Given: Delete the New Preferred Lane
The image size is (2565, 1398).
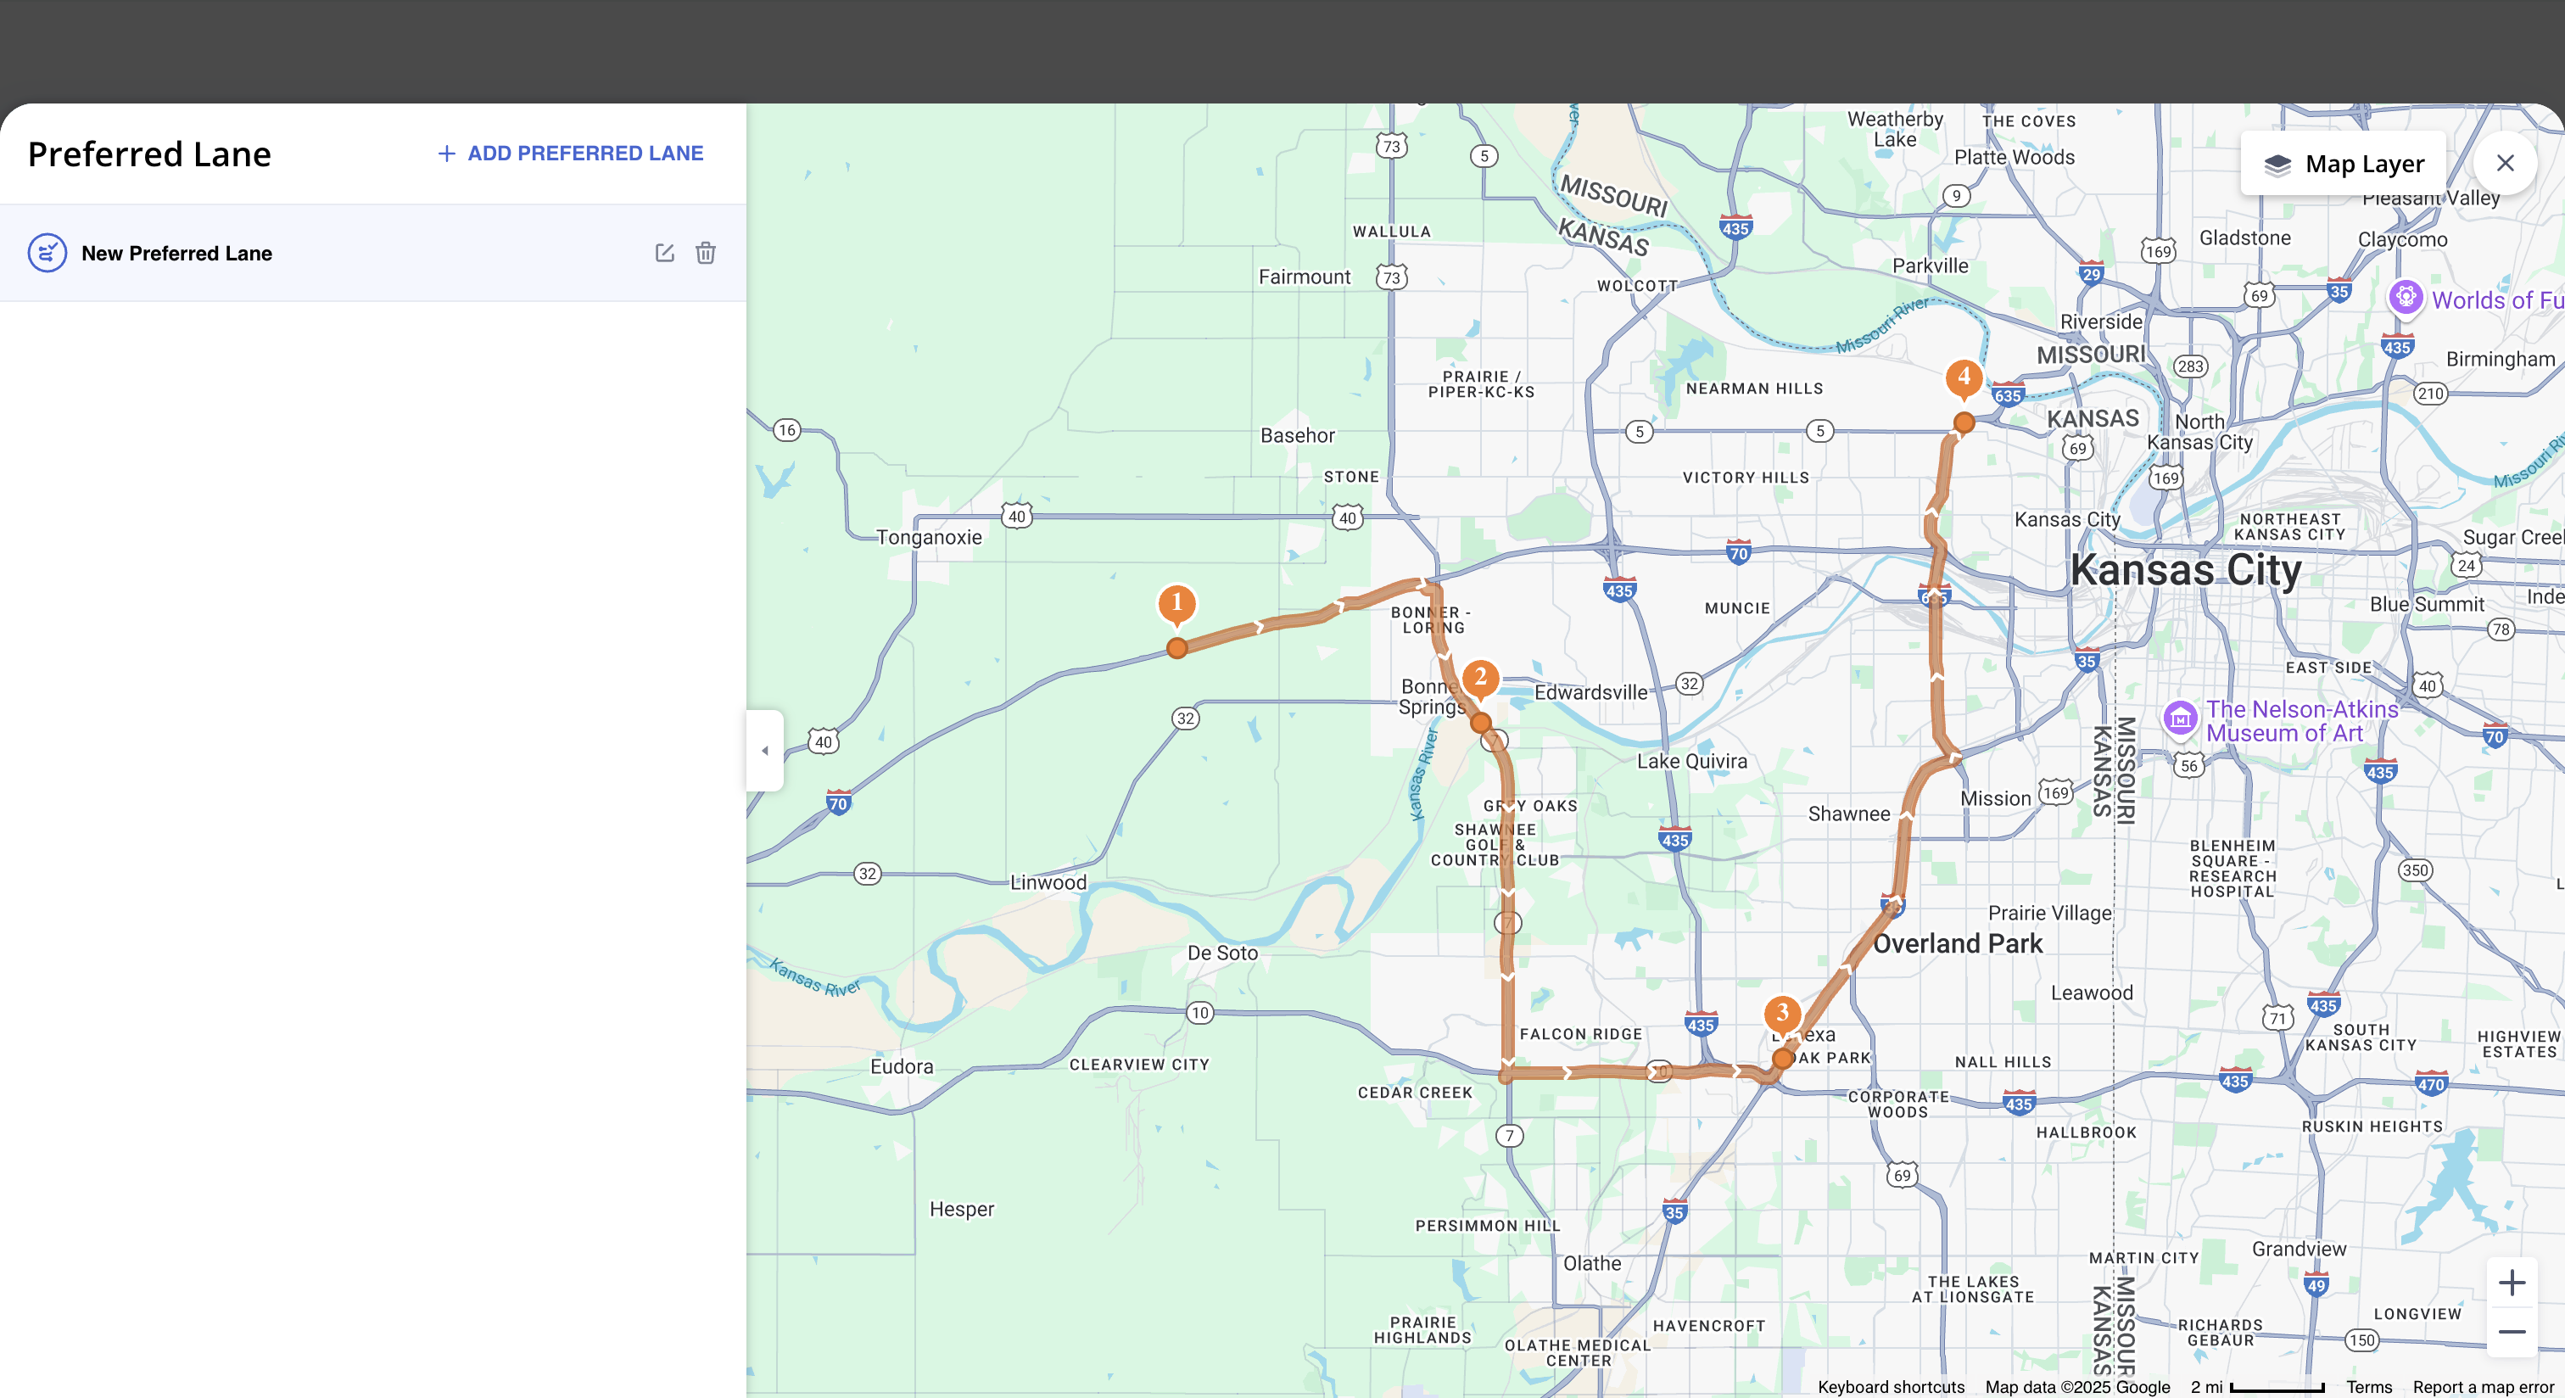Looking at the screenshot, I should (705, 253).
